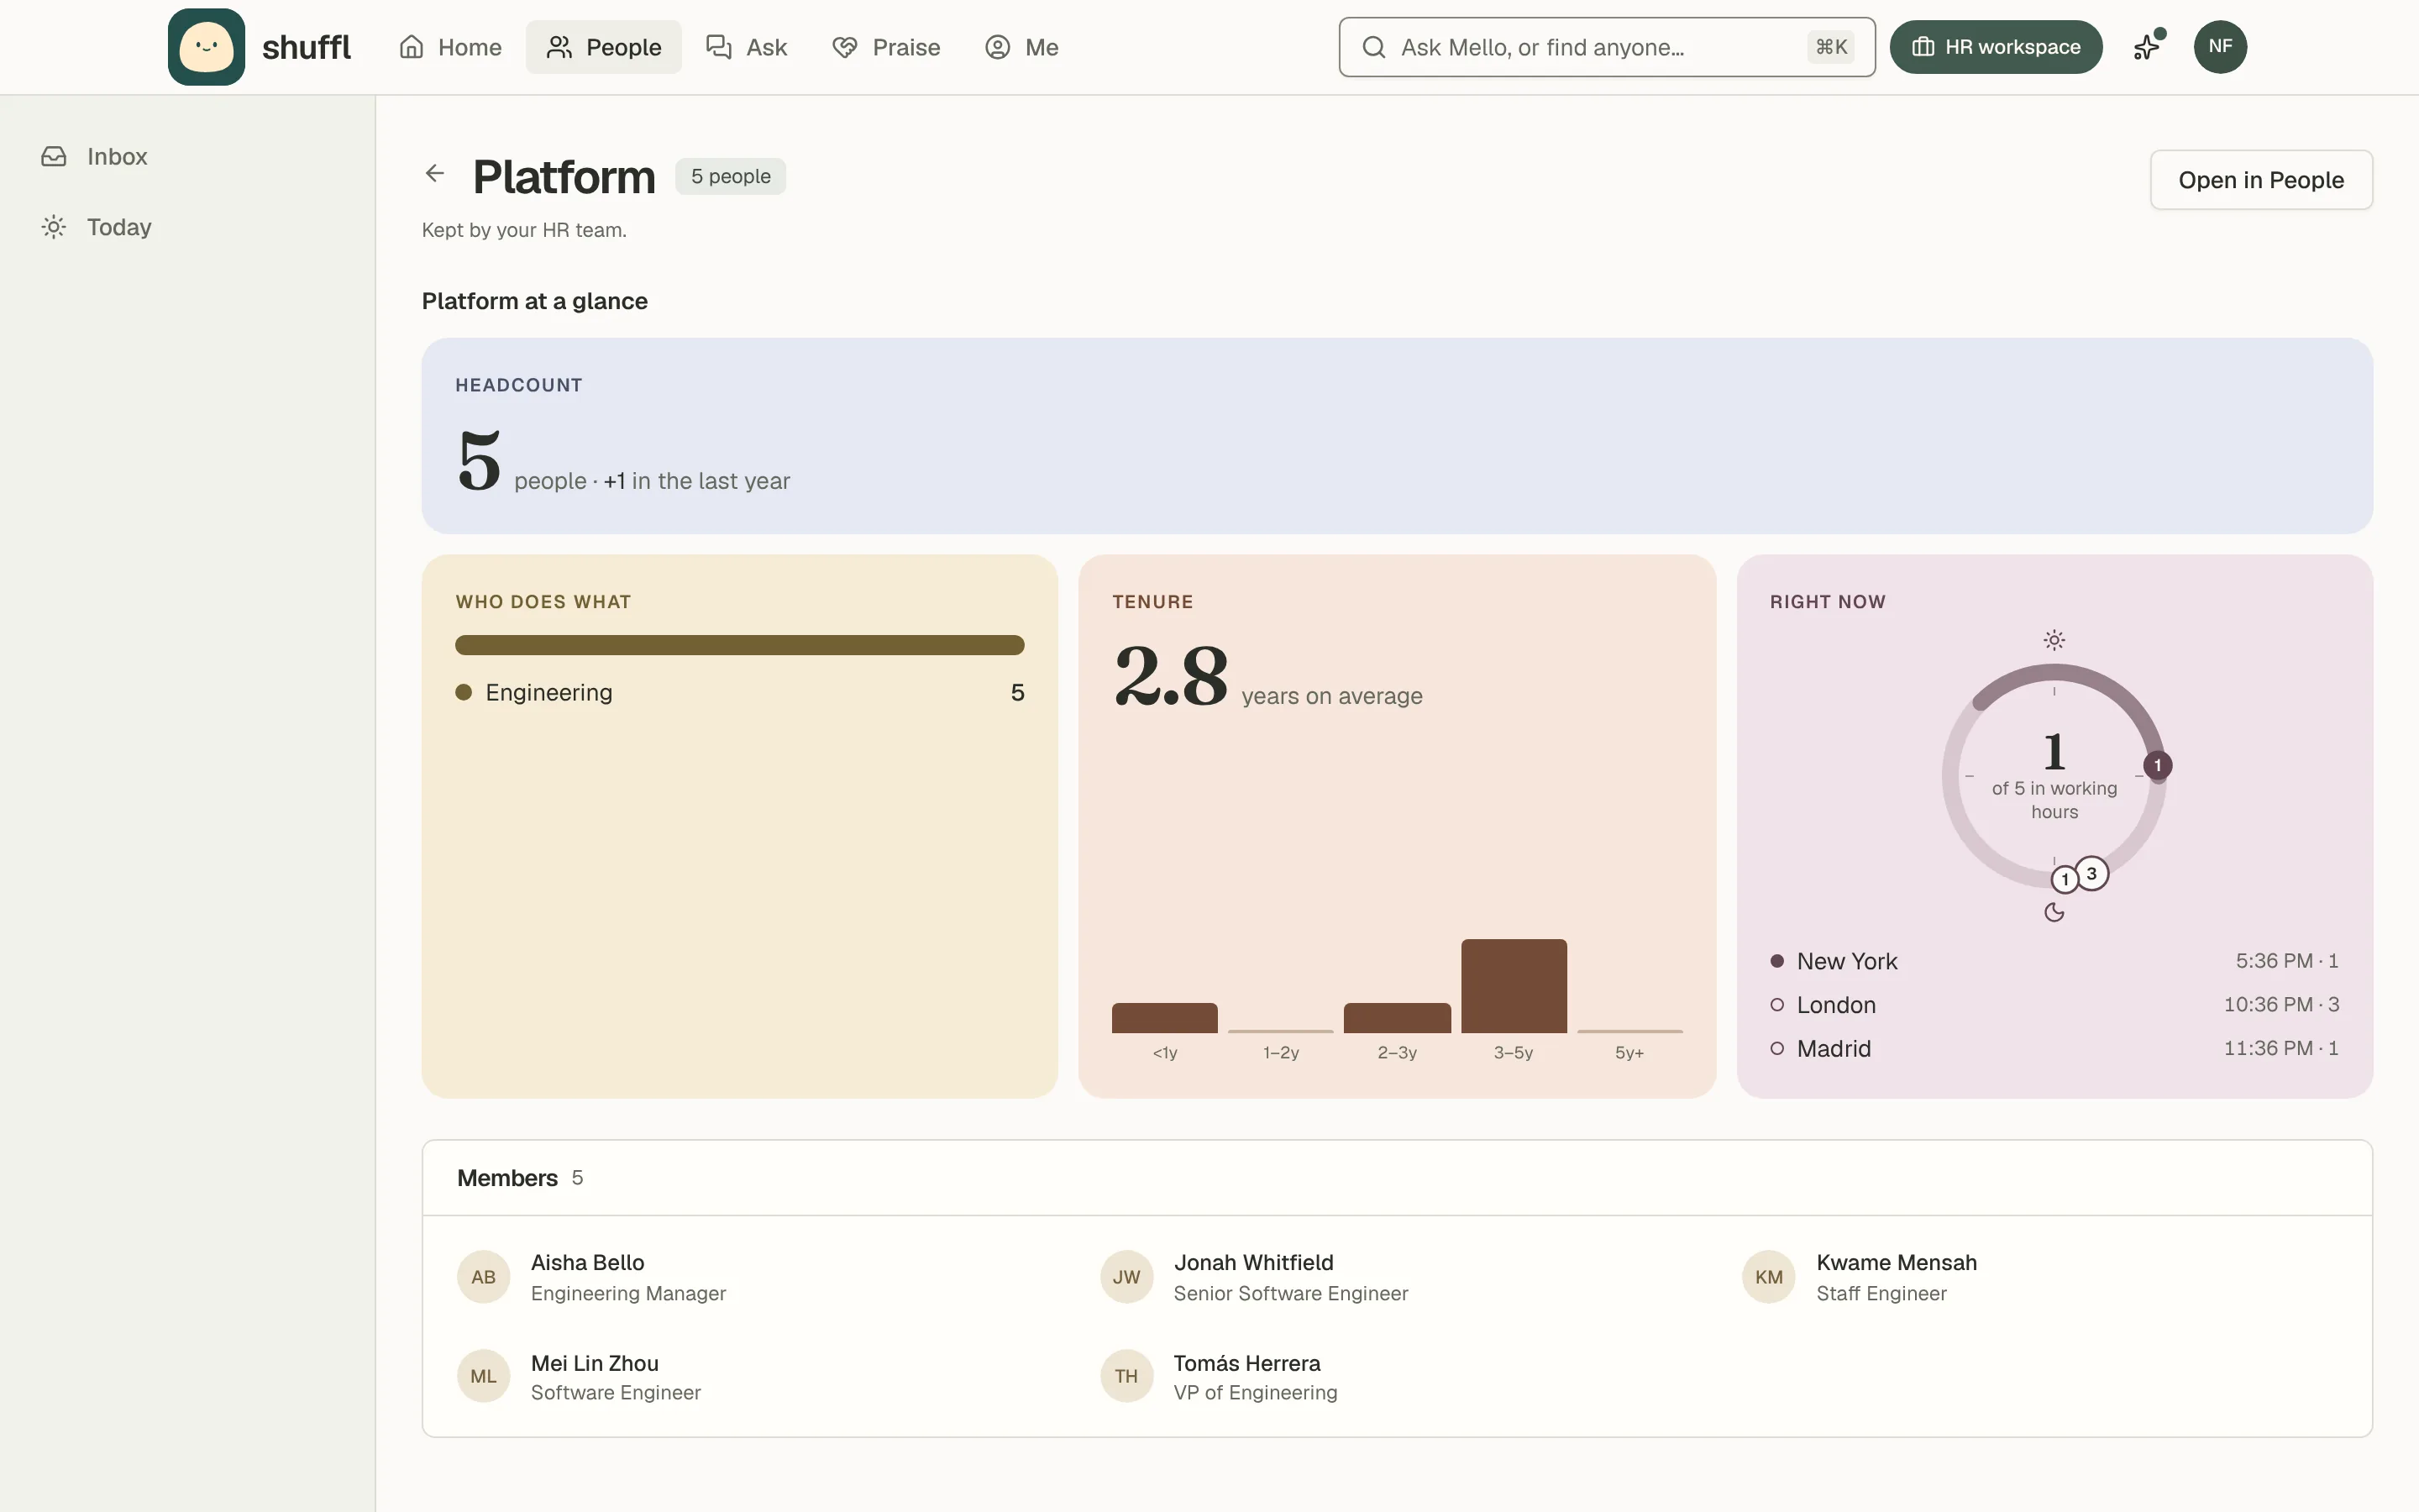Click the shuffl wordmark
Screen dimensions: 2419x1512
coord(306,47)
